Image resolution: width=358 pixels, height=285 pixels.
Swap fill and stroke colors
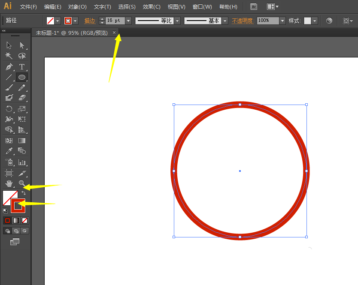[24, 193]
